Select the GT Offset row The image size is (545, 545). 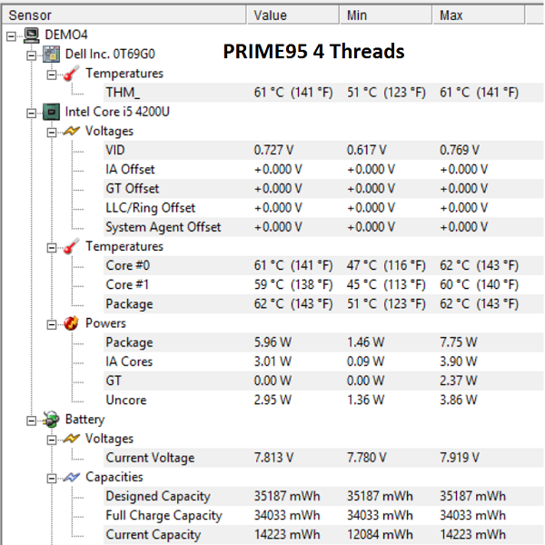pos(323,188)
